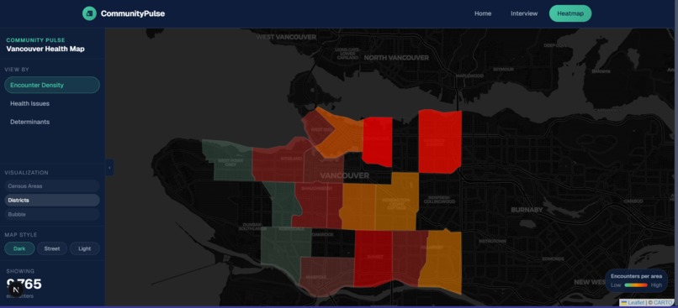Click the round N badge icon
The height and width of the screenshot is (308, 678).
point(16,290)
